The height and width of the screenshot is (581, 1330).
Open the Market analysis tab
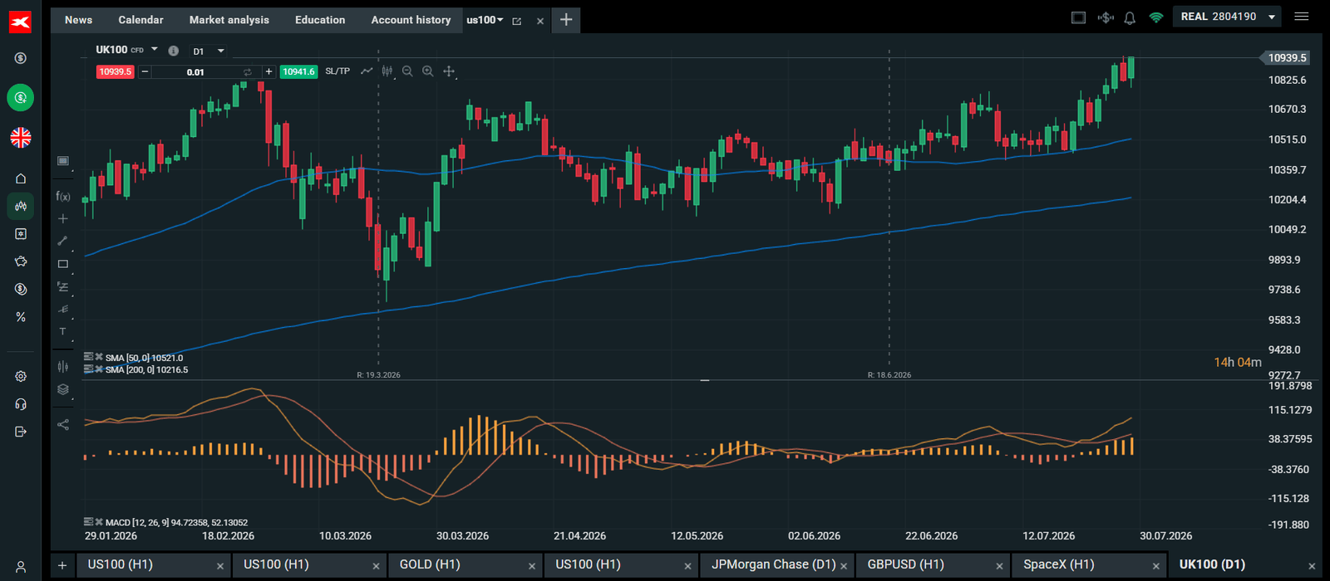click(229, 20)
